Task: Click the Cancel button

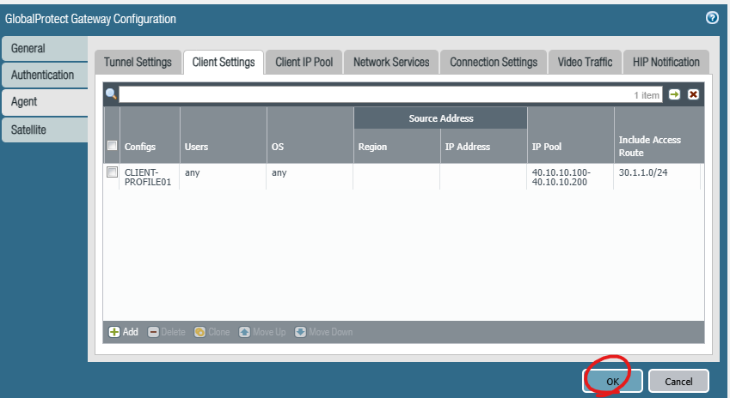Action: (678, 382)
